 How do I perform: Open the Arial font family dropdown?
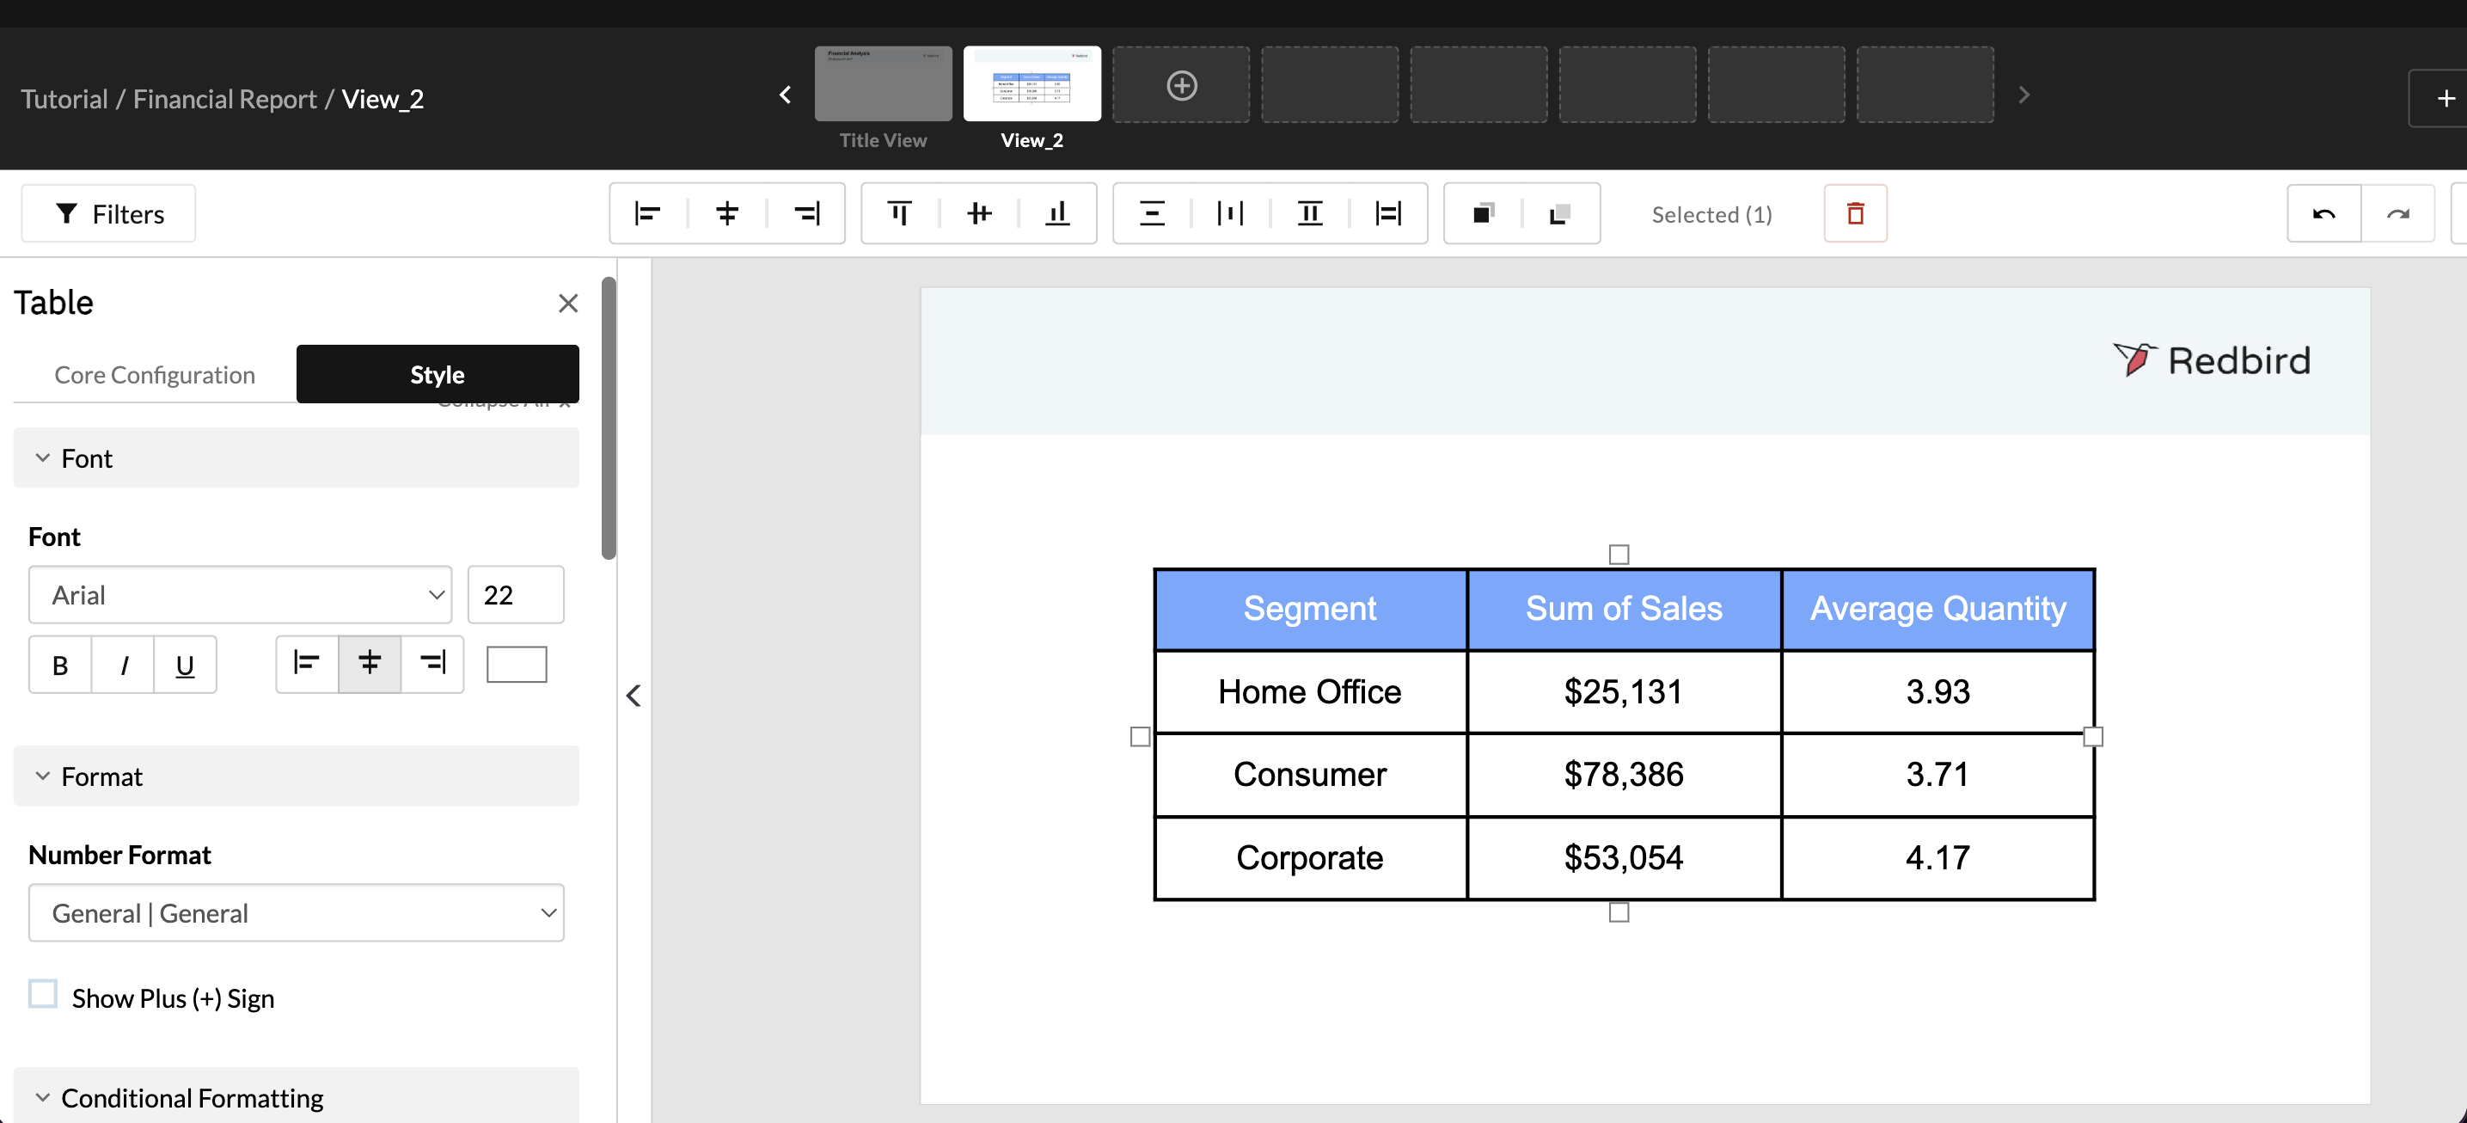[241, 594]
